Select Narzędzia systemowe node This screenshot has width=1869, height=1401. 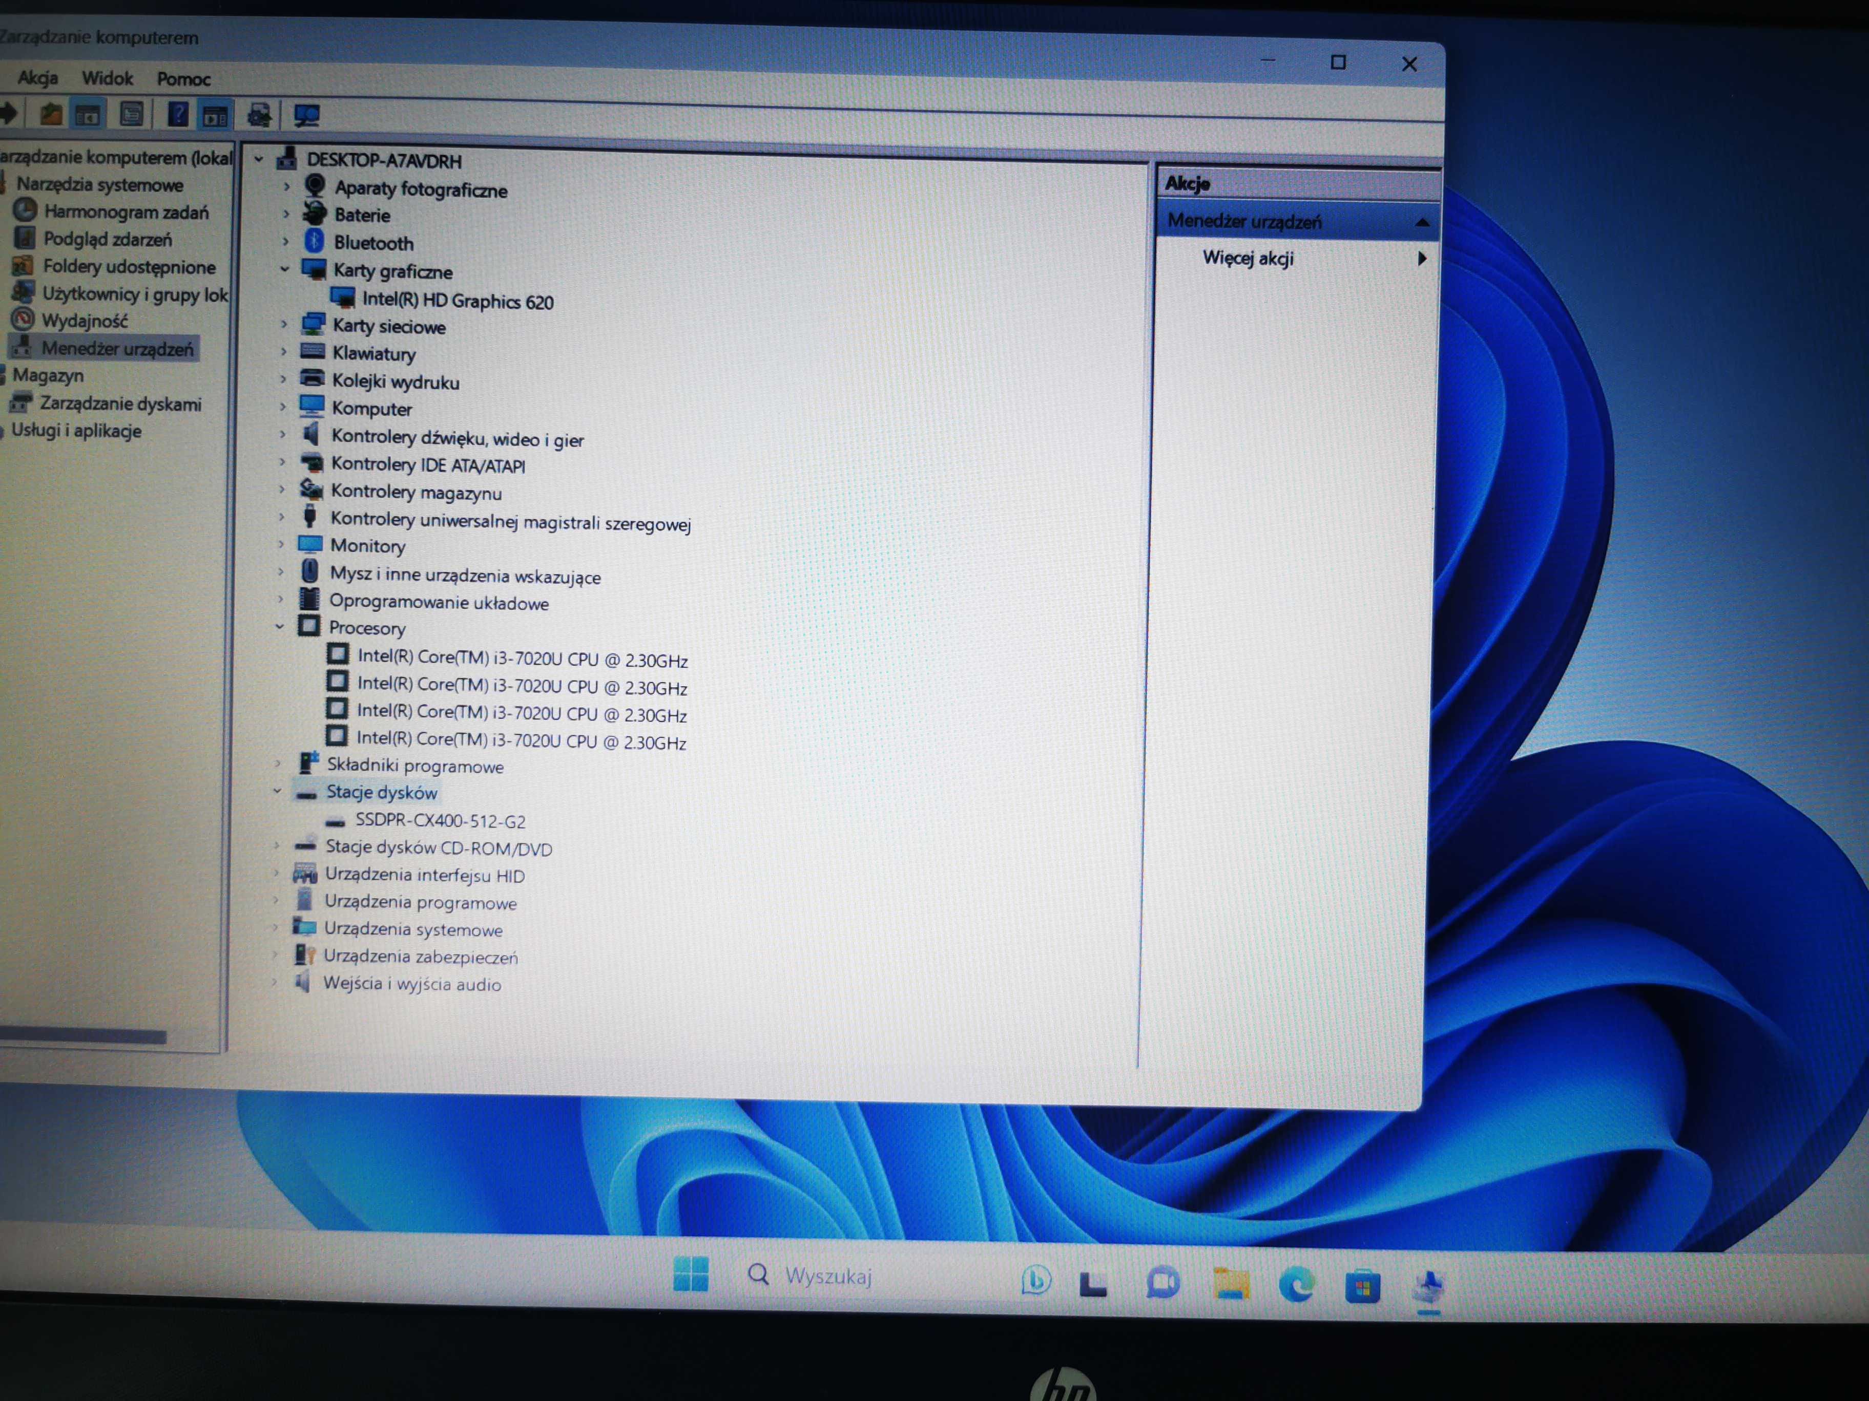point(100,184)
